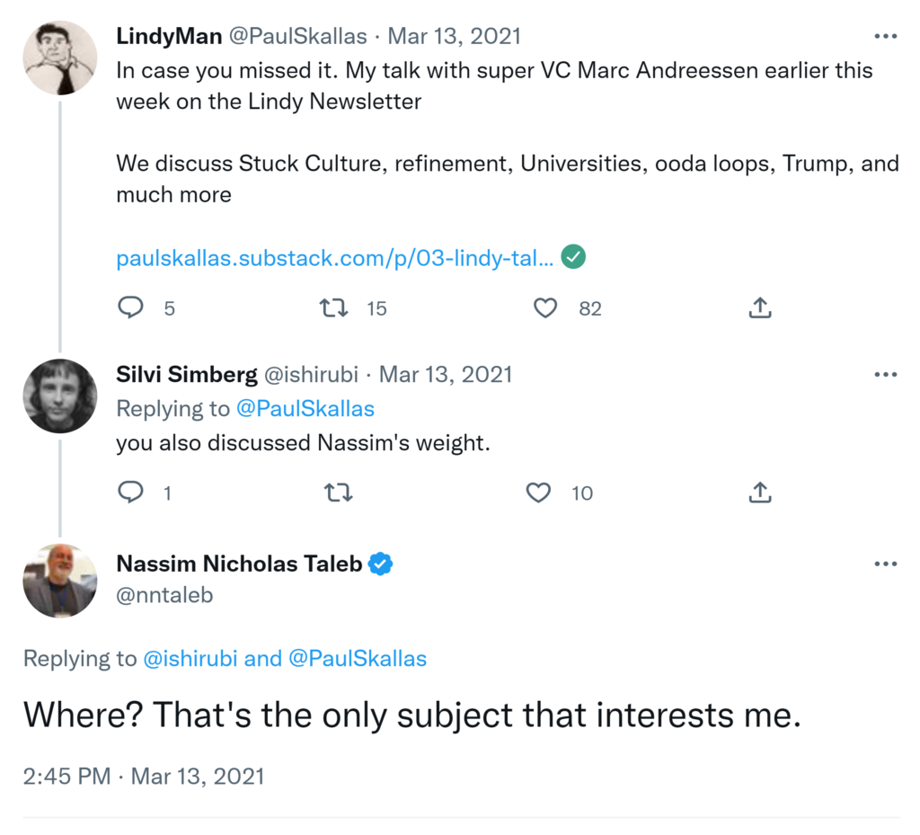Viewport: 920px width, 835px height.
Task: Retweet Silvi Simberg's reply
Action: click(x=338, y=493)
